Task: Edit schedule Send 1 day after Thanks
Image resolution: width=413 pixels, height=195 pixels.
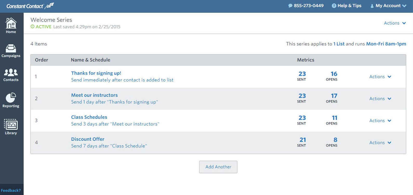Action: [x=115, y=102]
